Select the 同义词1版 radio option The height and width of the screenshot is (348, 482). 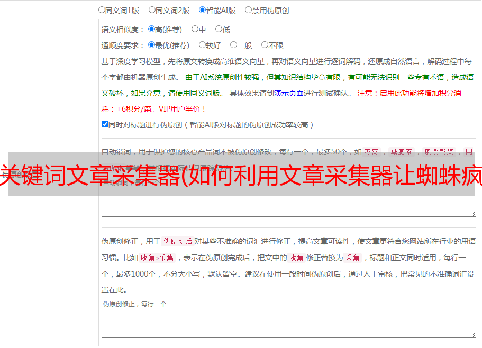click(x=102, y=10)
